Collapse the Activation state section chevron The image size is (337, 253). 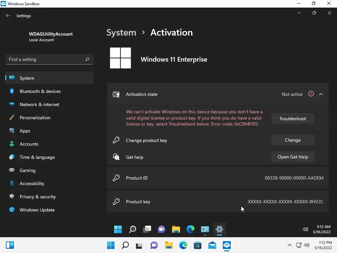(321, 94)
